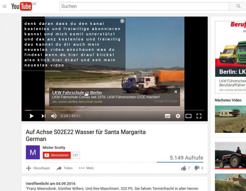Click the search magnifier button
This screenshot has height=191, width=246.
[238, 6]
